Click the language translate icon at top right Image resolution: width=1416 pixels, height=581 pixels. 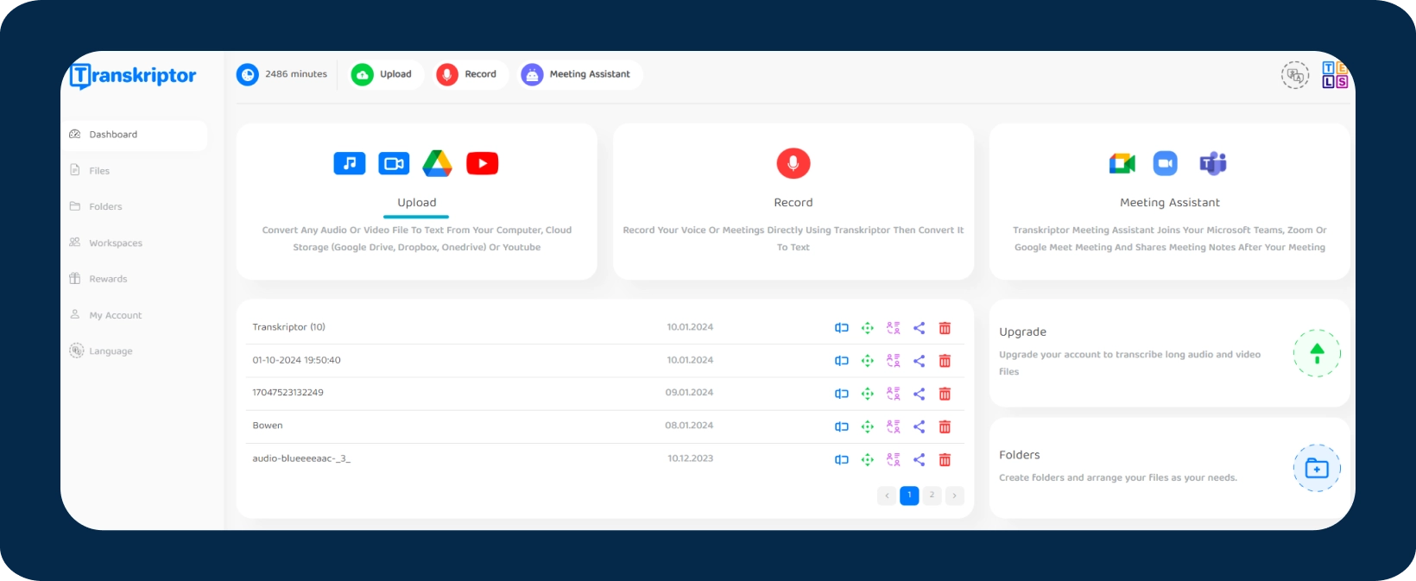click(1294, 75)
